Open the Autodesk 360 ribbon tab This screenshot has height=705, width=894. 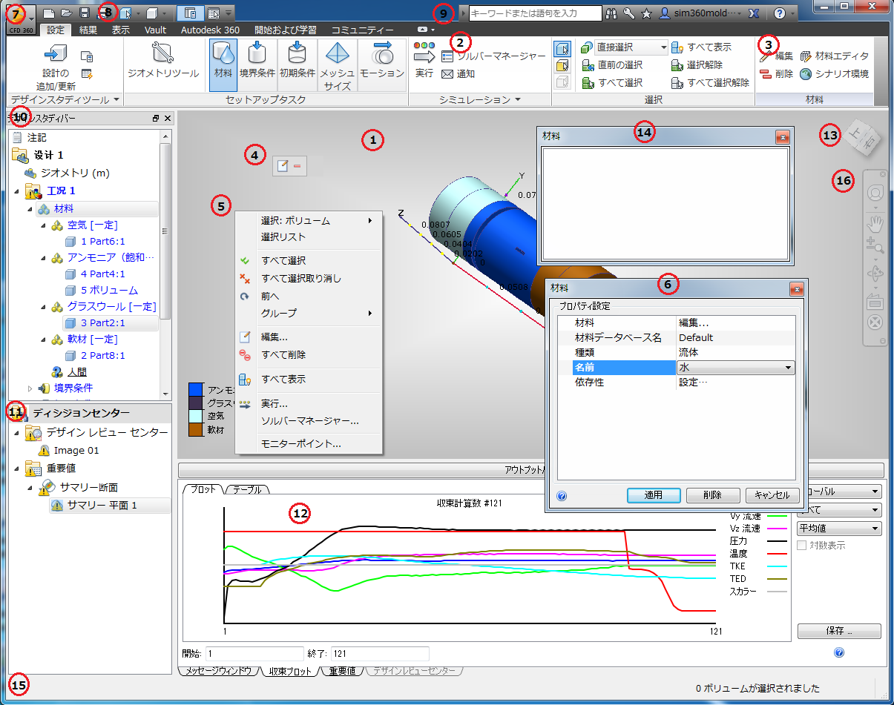pyautogui.click(x=210, y=30)
